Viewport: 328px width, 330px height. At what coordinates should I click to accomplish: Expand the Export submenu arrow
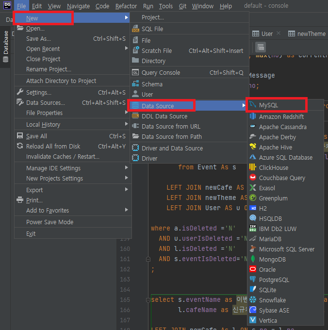[126, 189]
